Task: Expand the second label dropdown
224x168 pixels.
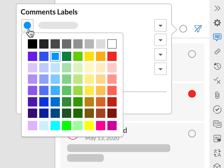Action: coord(160,40)
